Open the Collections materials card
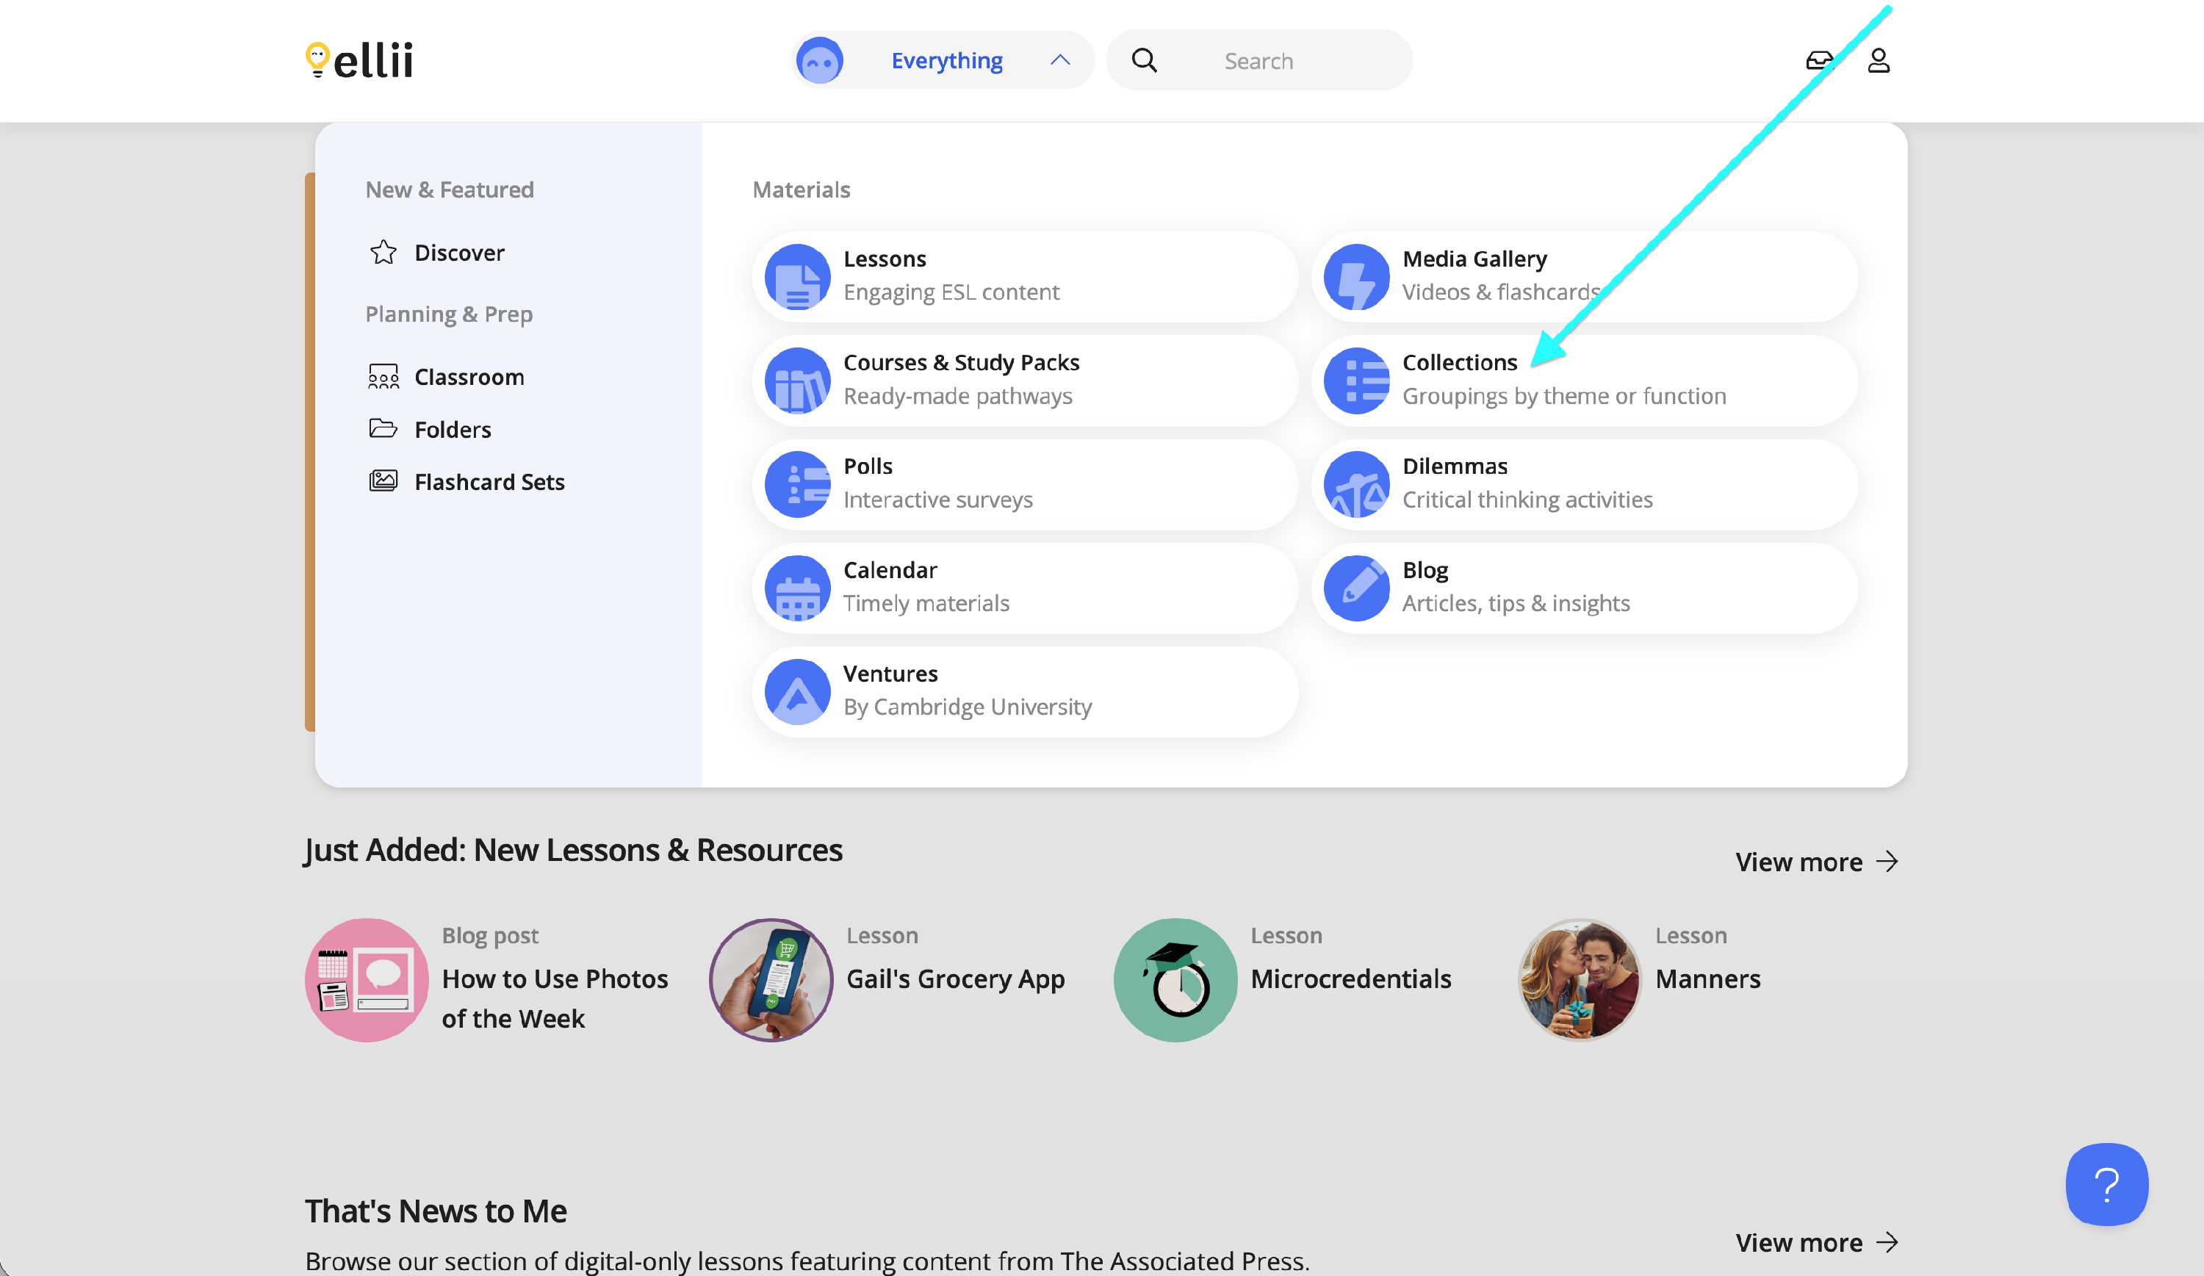This screenshot has width=2204, height=1276. click(1583, 380)
